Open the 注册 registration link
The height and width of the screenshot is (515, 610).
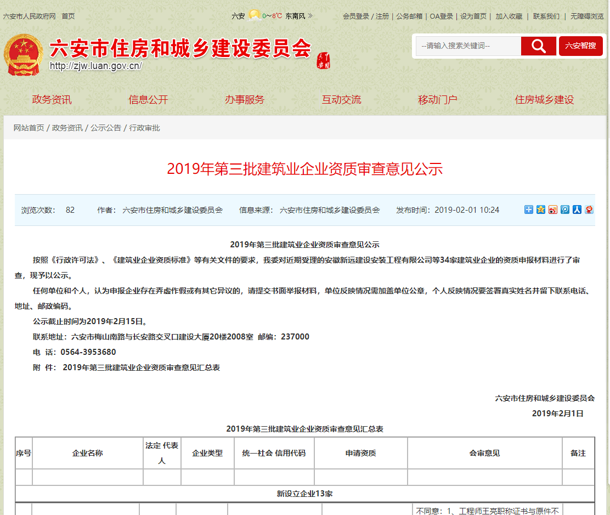tap(382, 16)
